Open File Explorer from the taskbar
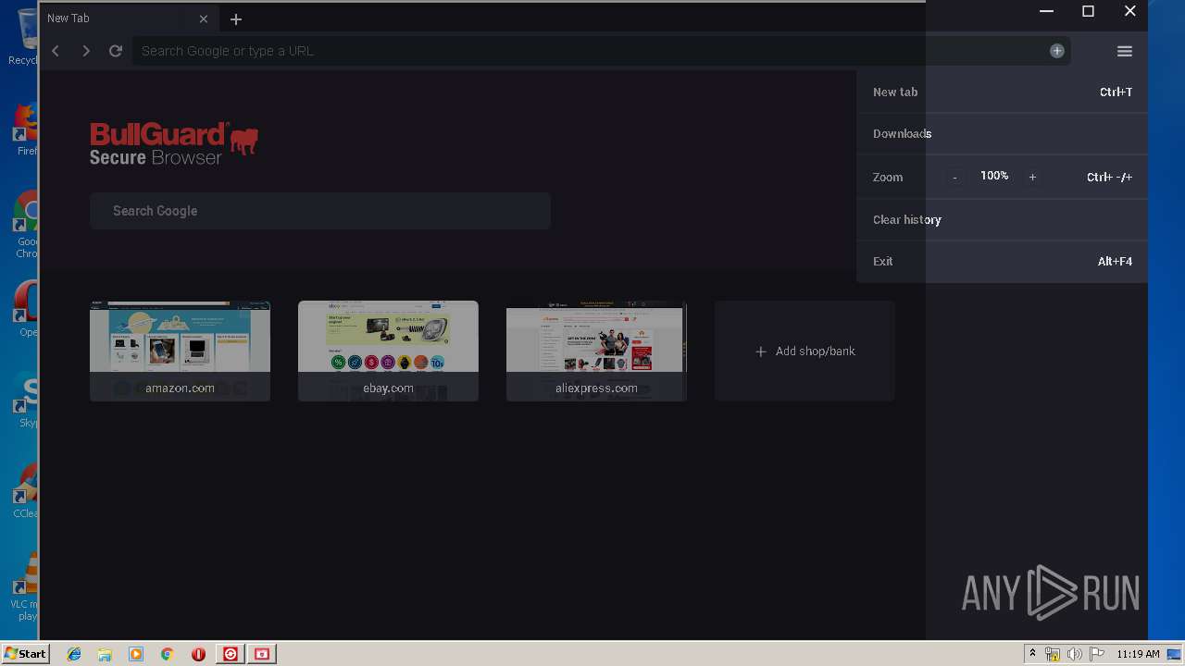Screen dimensions: 1185x666 pyautogui.click(x=105, y=654)
